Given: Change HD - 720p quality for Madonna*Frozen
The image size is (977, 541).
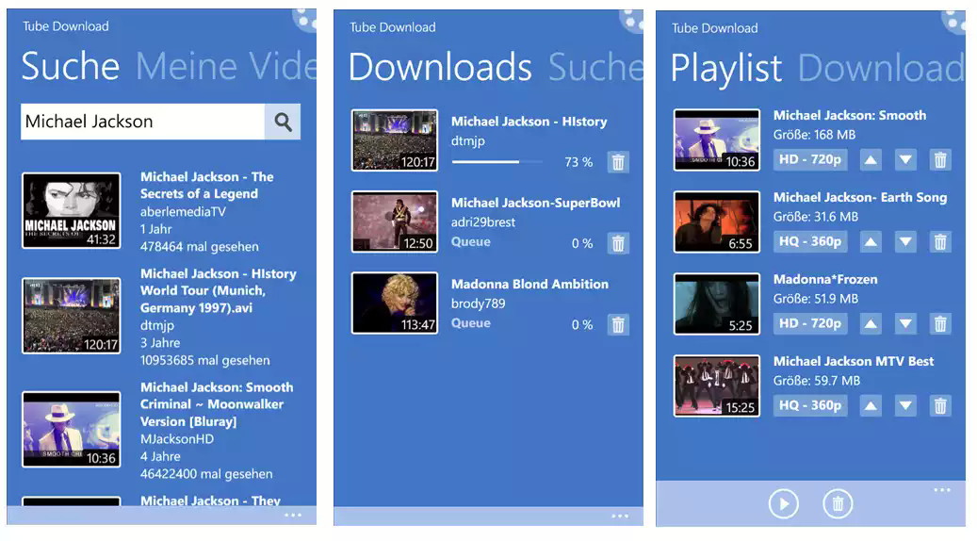Looking at the screenshot, I should pyautogui.click(x=810, y=323).
